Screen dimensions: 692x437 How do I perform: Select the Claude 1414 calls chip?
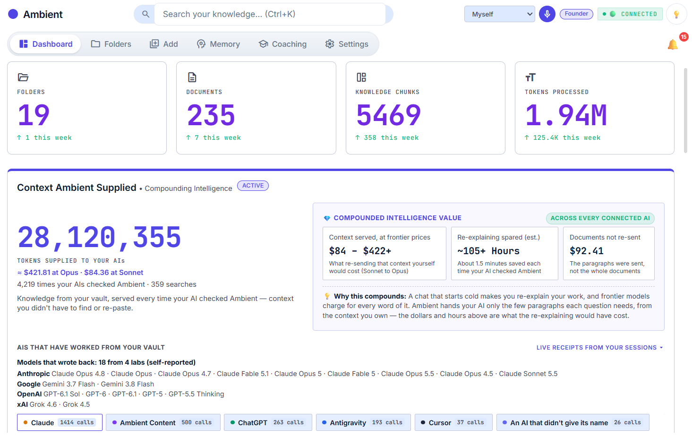60,422
